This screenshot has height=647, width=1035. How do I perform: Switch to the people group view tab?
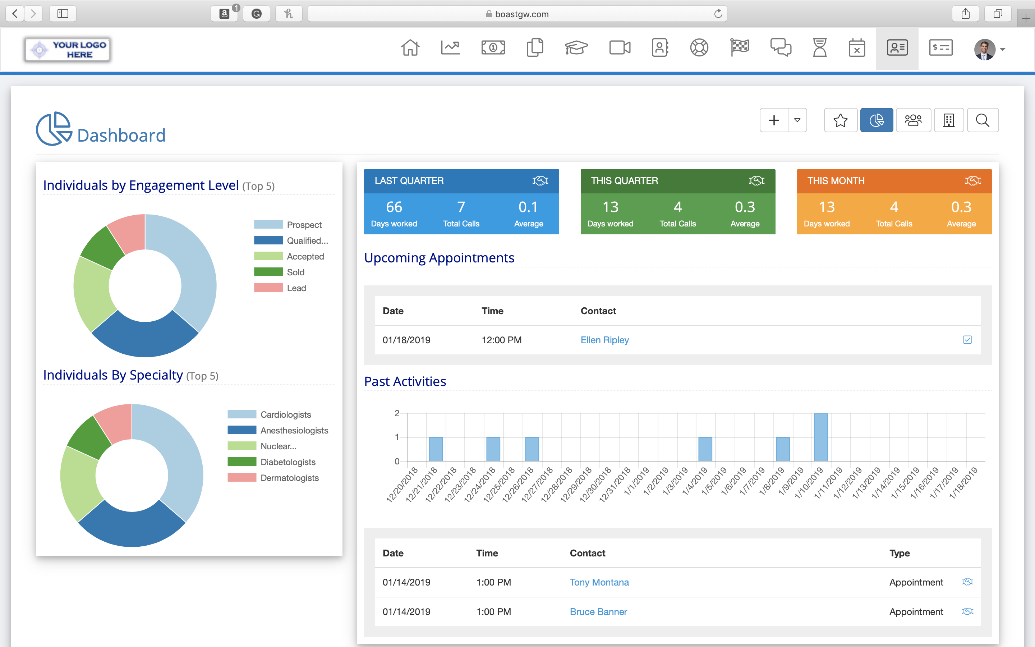913,120
